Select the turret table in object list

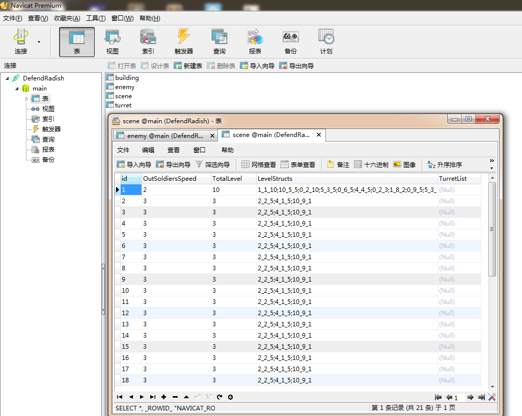tap(123, 105)
